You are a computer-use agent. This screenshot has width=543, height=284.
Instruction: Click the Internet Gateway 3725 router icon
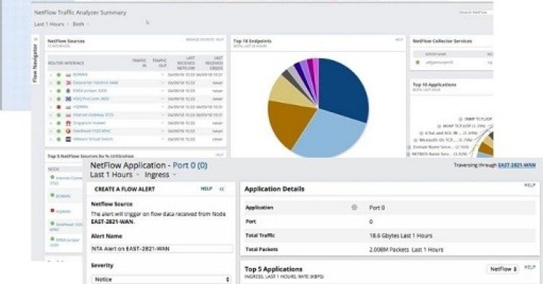pos(68,115)
